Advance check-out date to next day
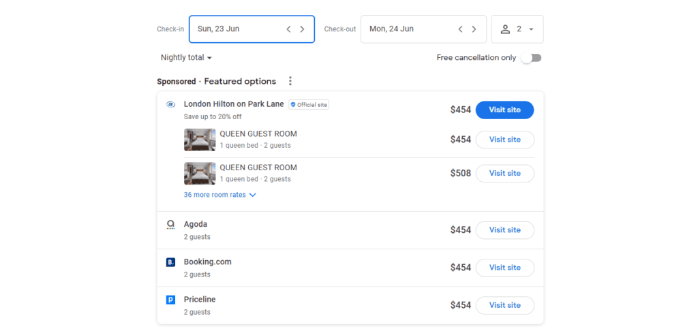The width and height of the screenshot is (698, 333). 474,29
